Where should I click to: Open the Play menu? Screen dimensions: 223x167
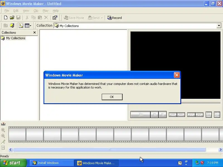click(45, 11)
